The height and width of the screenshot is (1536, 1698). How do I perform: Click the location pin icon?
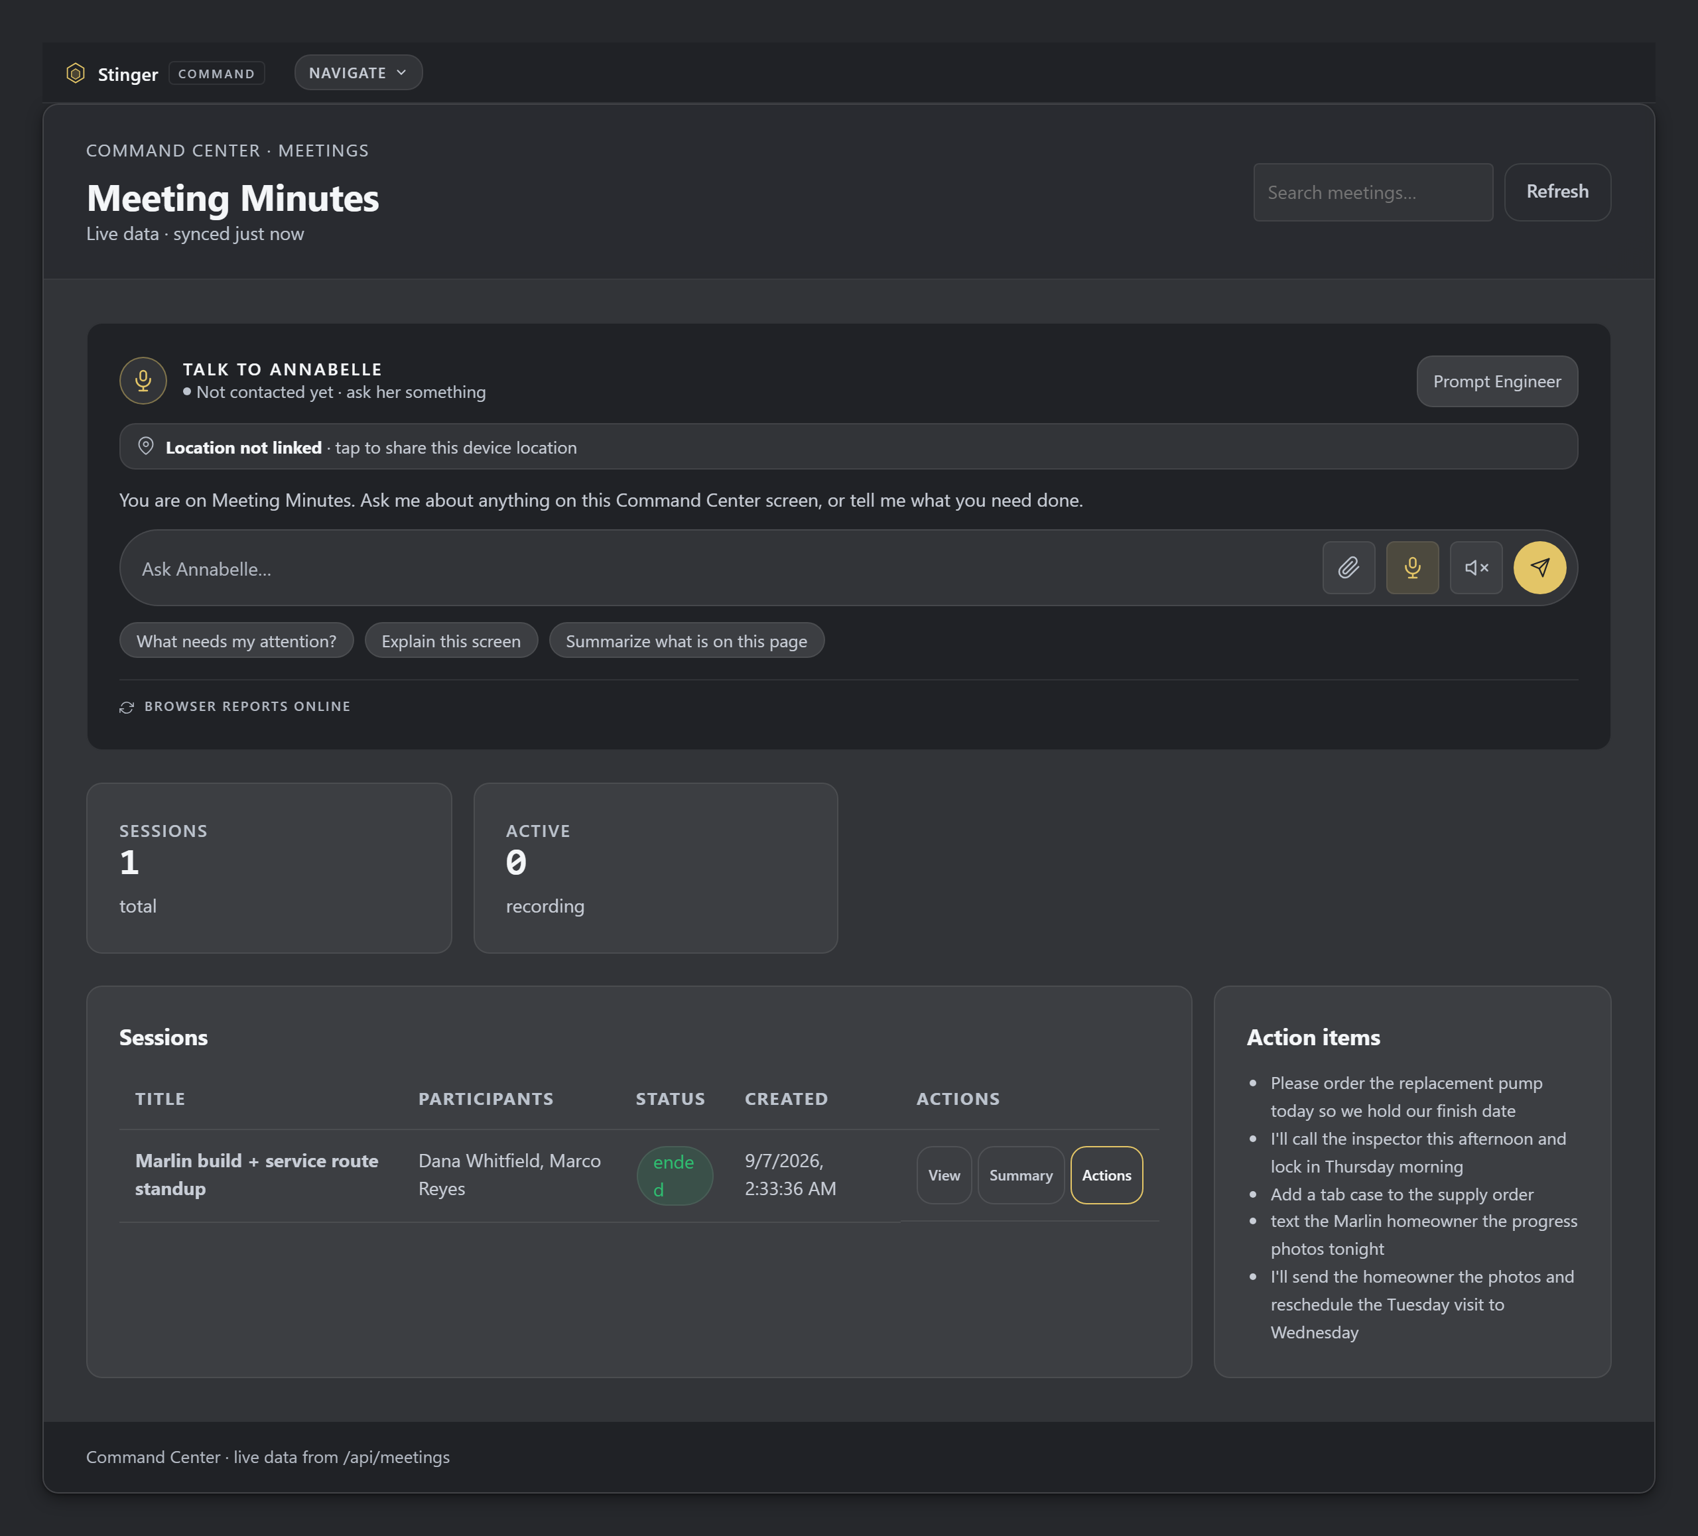click(x=146, y=446)
